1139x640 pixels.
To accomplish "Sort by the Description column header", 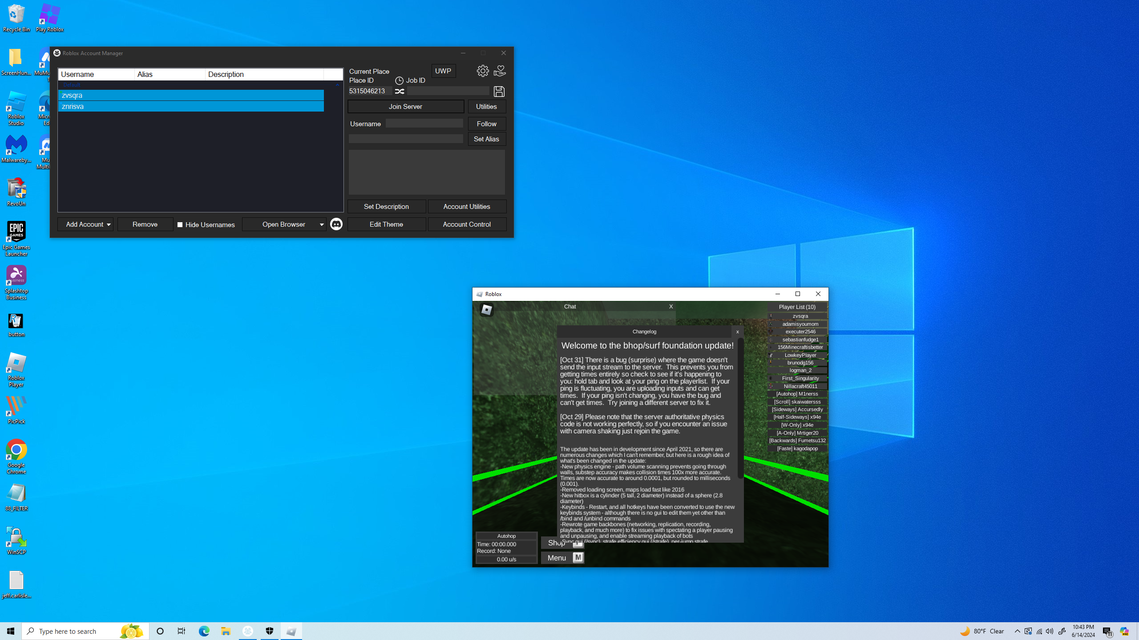I will [264, 74].
